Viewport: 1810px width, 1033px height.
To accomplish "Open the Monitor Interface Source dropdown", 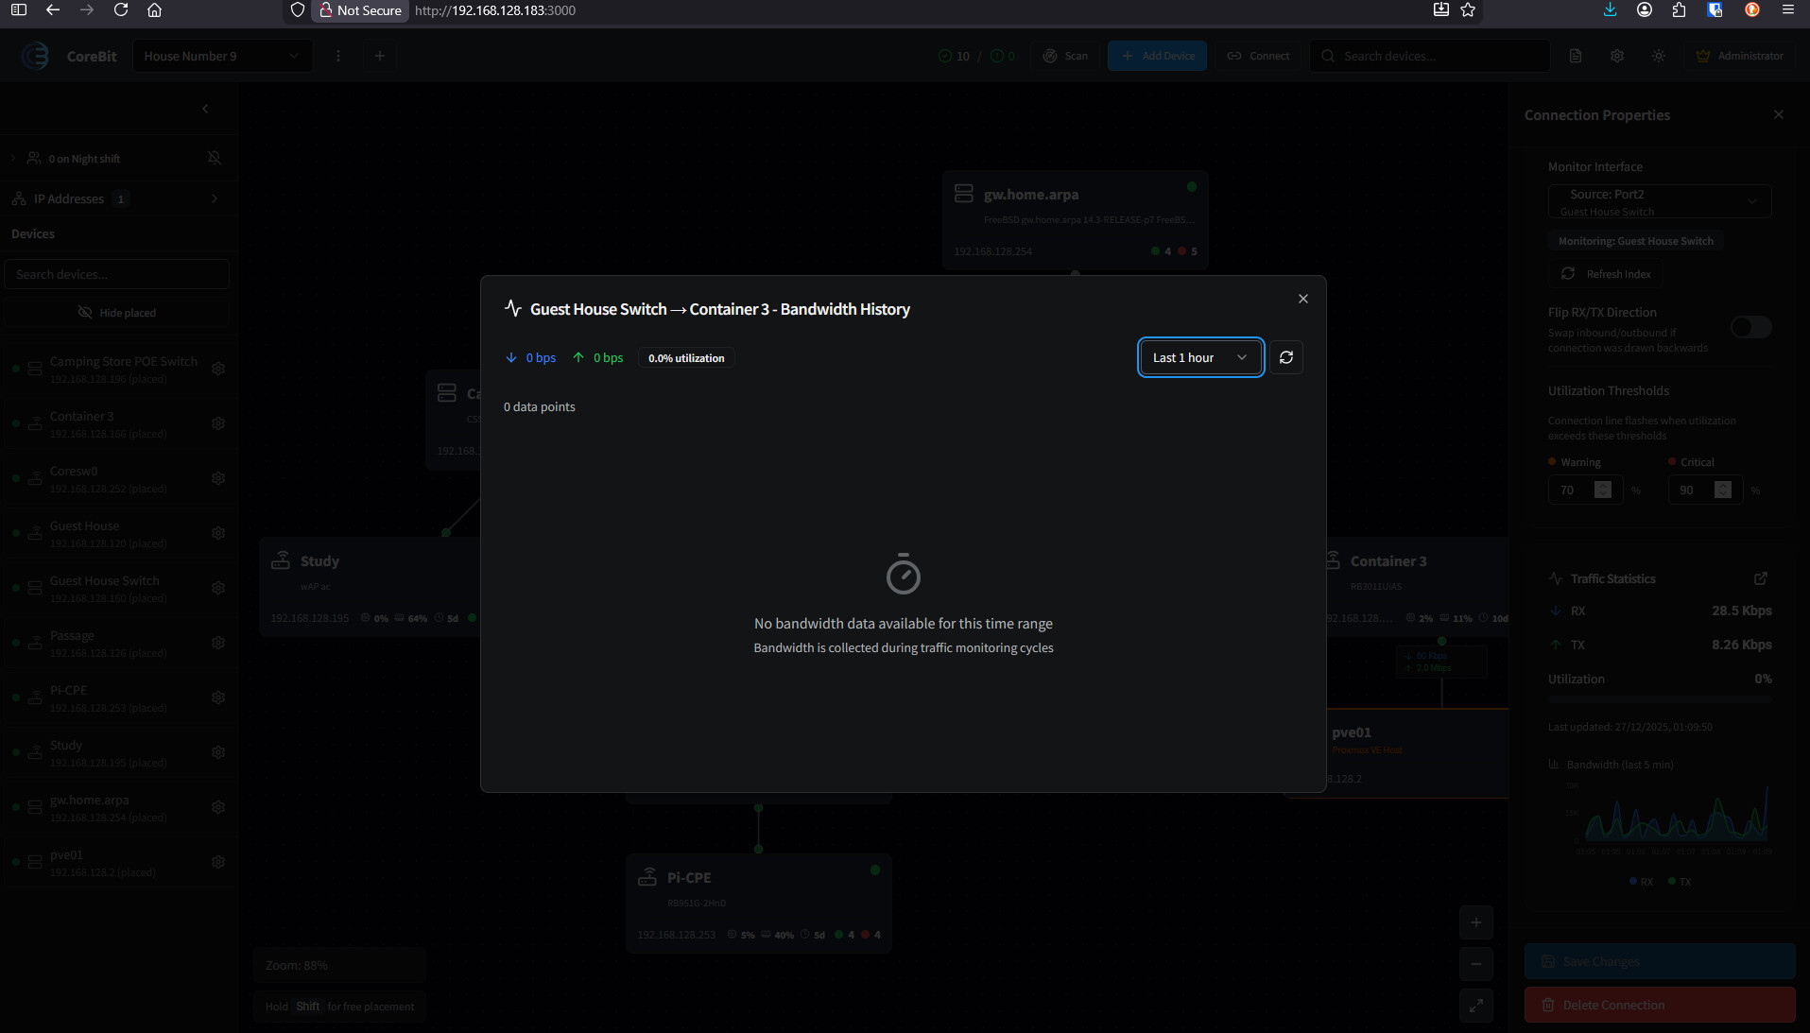I will 1660,201.
